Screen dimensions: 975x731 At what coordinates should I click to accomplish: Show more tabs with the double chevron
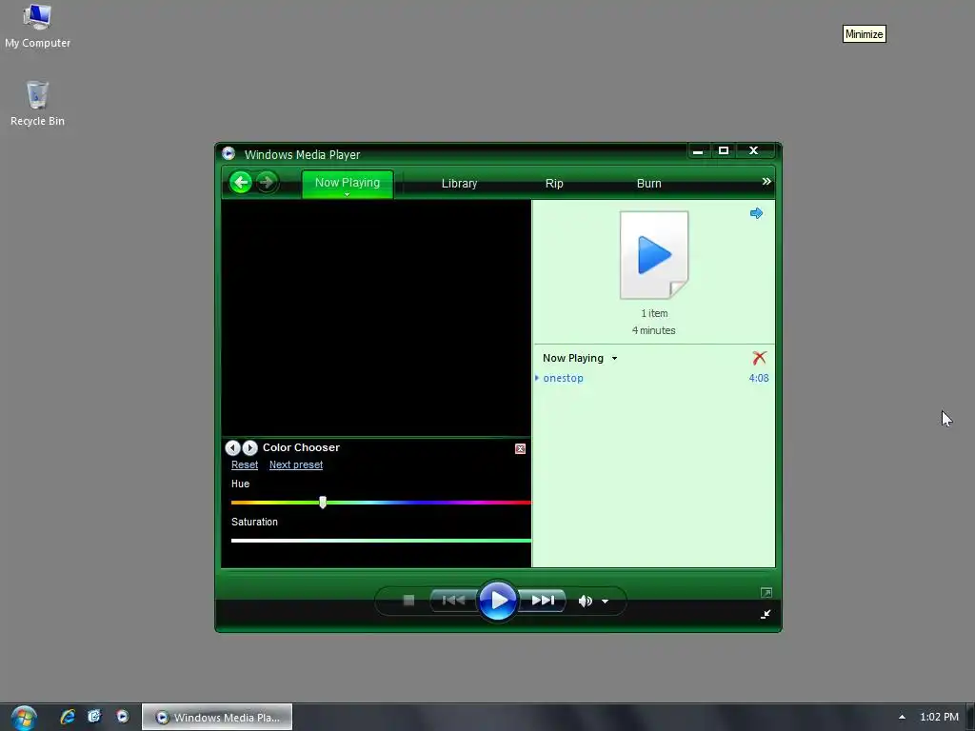(766, 181)
